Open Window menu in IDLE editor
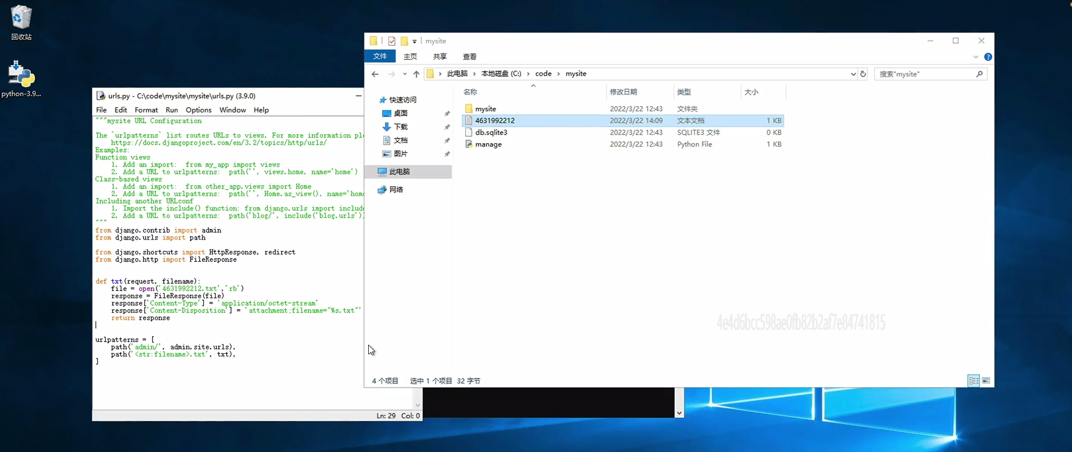 [x=232, y=110]
